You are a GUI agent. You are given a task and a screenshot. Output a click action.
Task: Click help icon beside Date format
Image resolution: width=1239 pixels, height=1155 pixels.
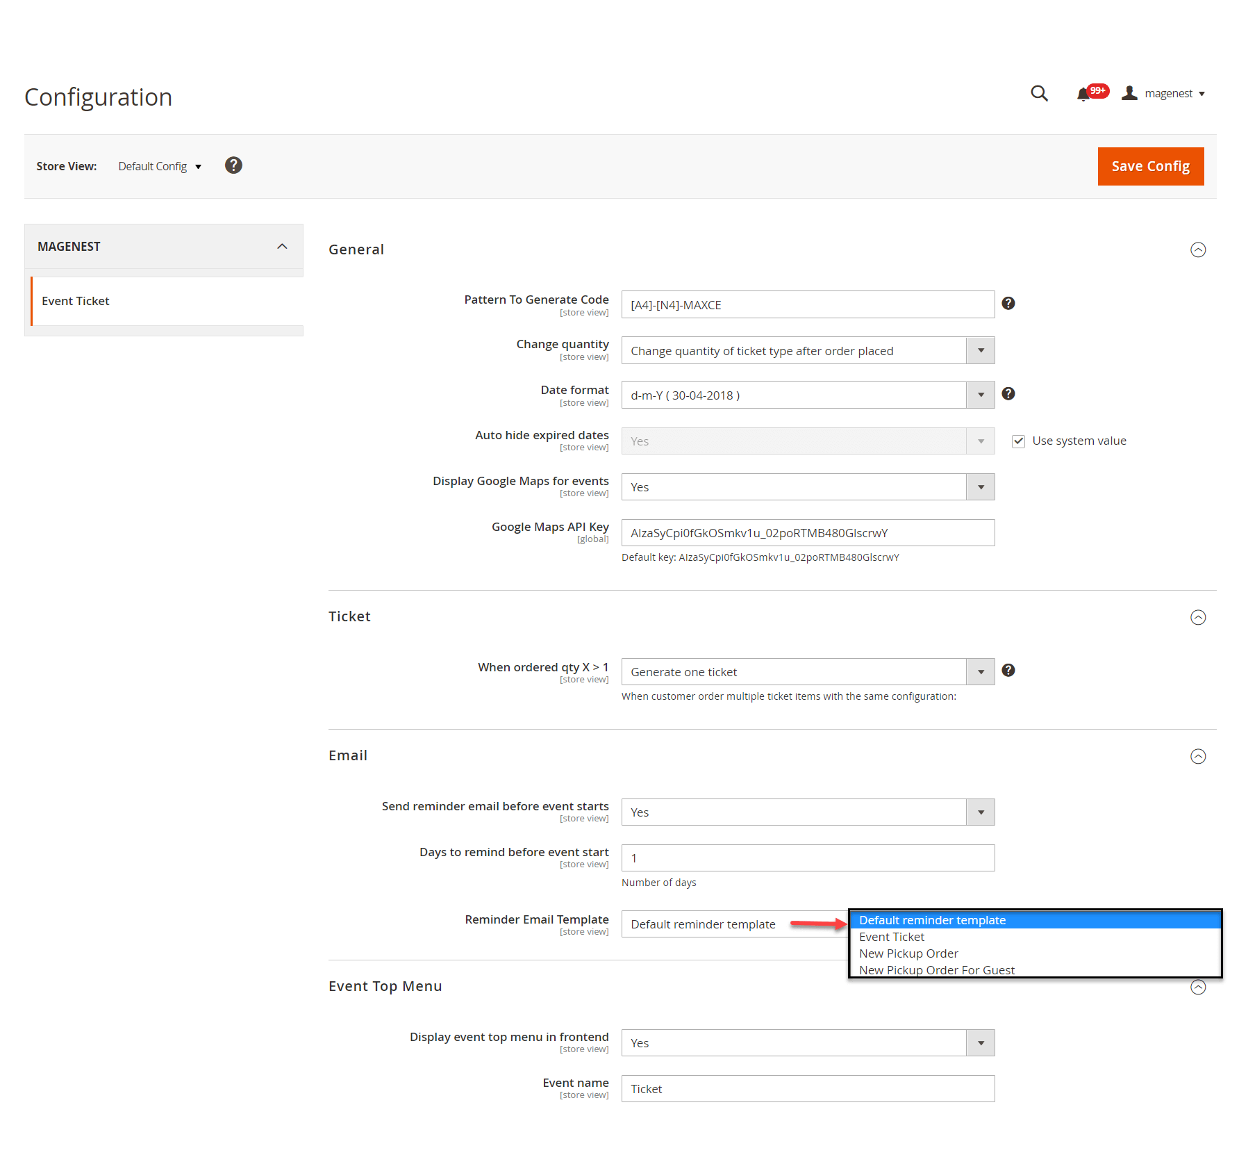1008,394
